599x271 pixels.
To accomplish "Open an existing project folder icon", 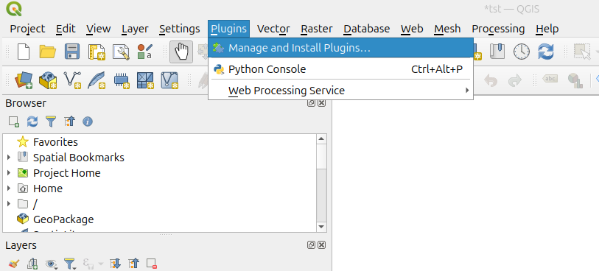I will click(48, 52).
